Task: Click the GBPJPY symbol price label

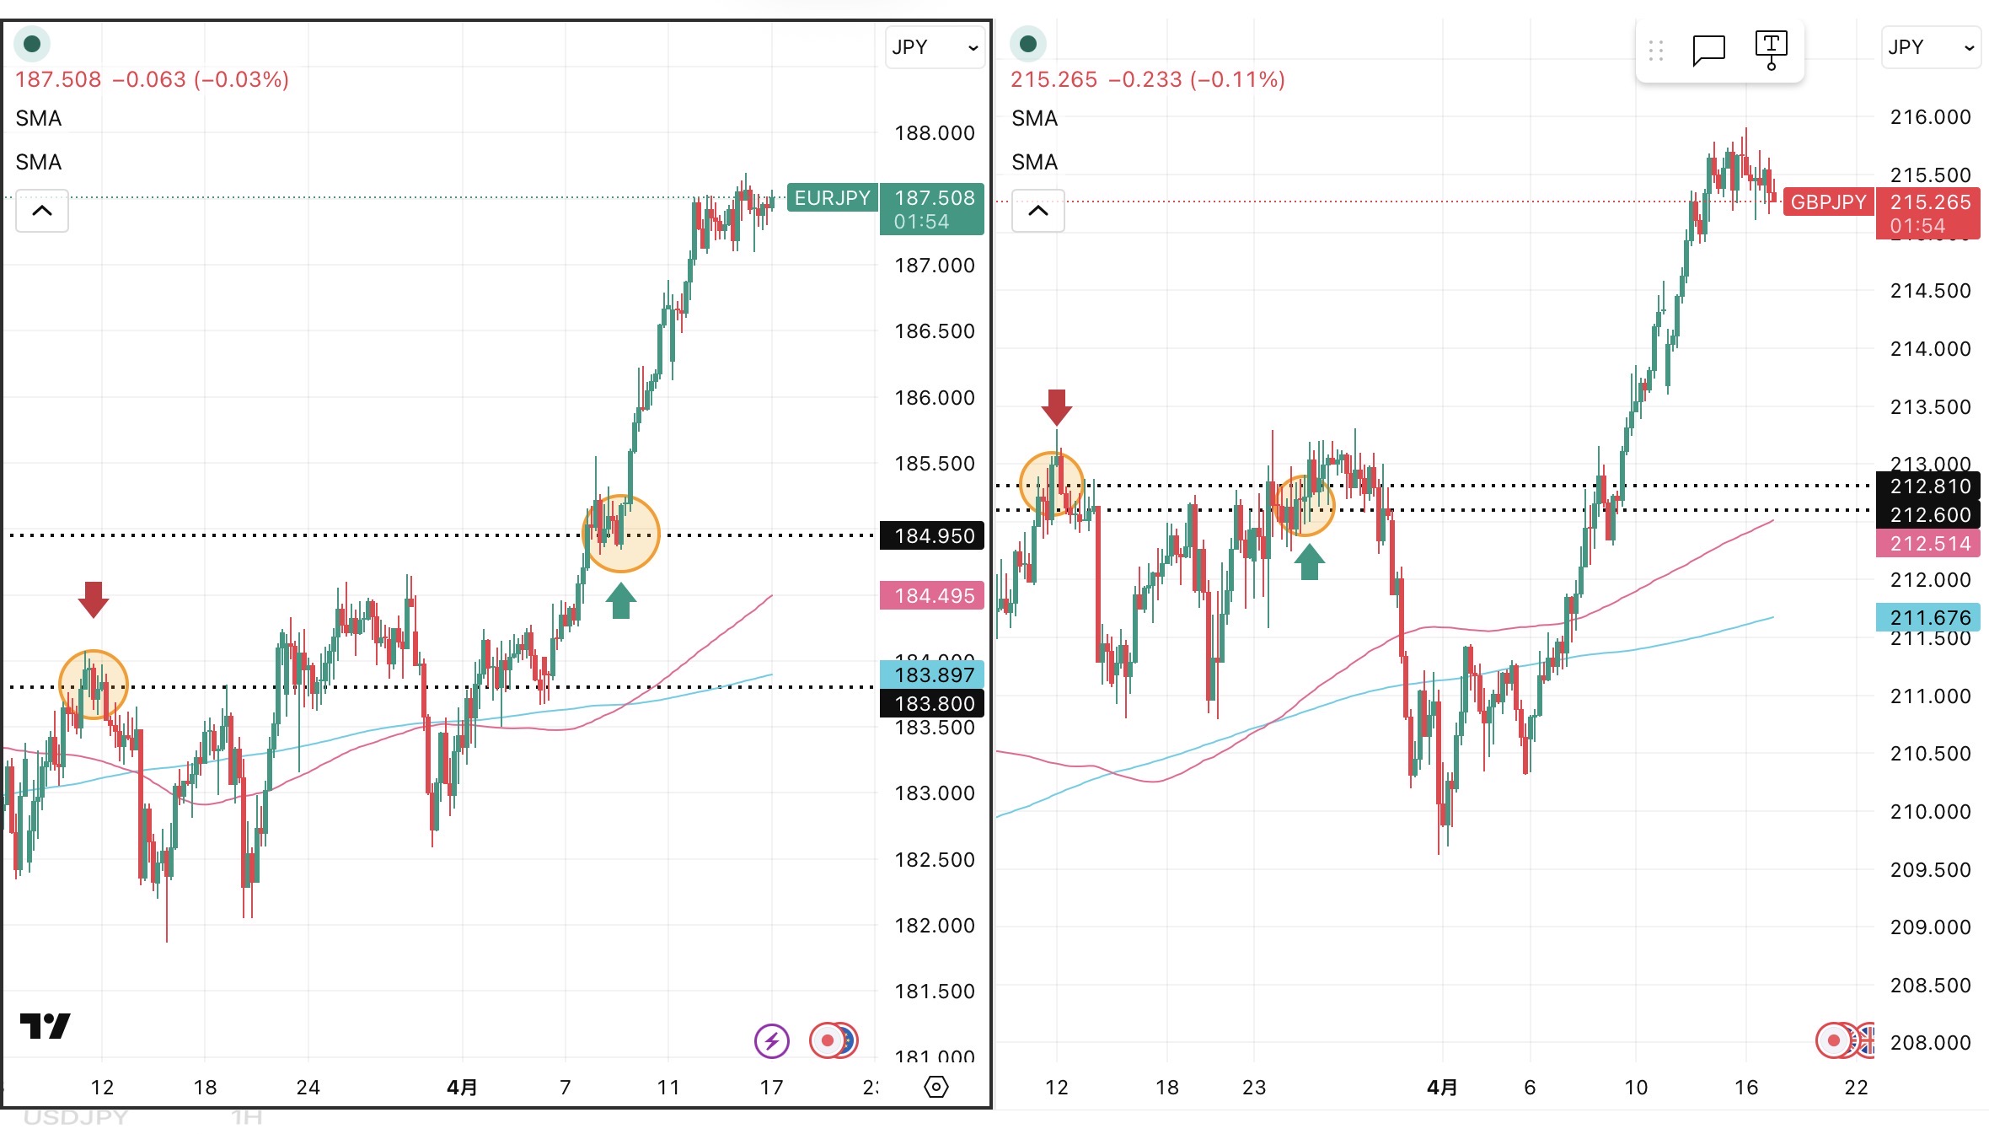Action: [1828, 202]
